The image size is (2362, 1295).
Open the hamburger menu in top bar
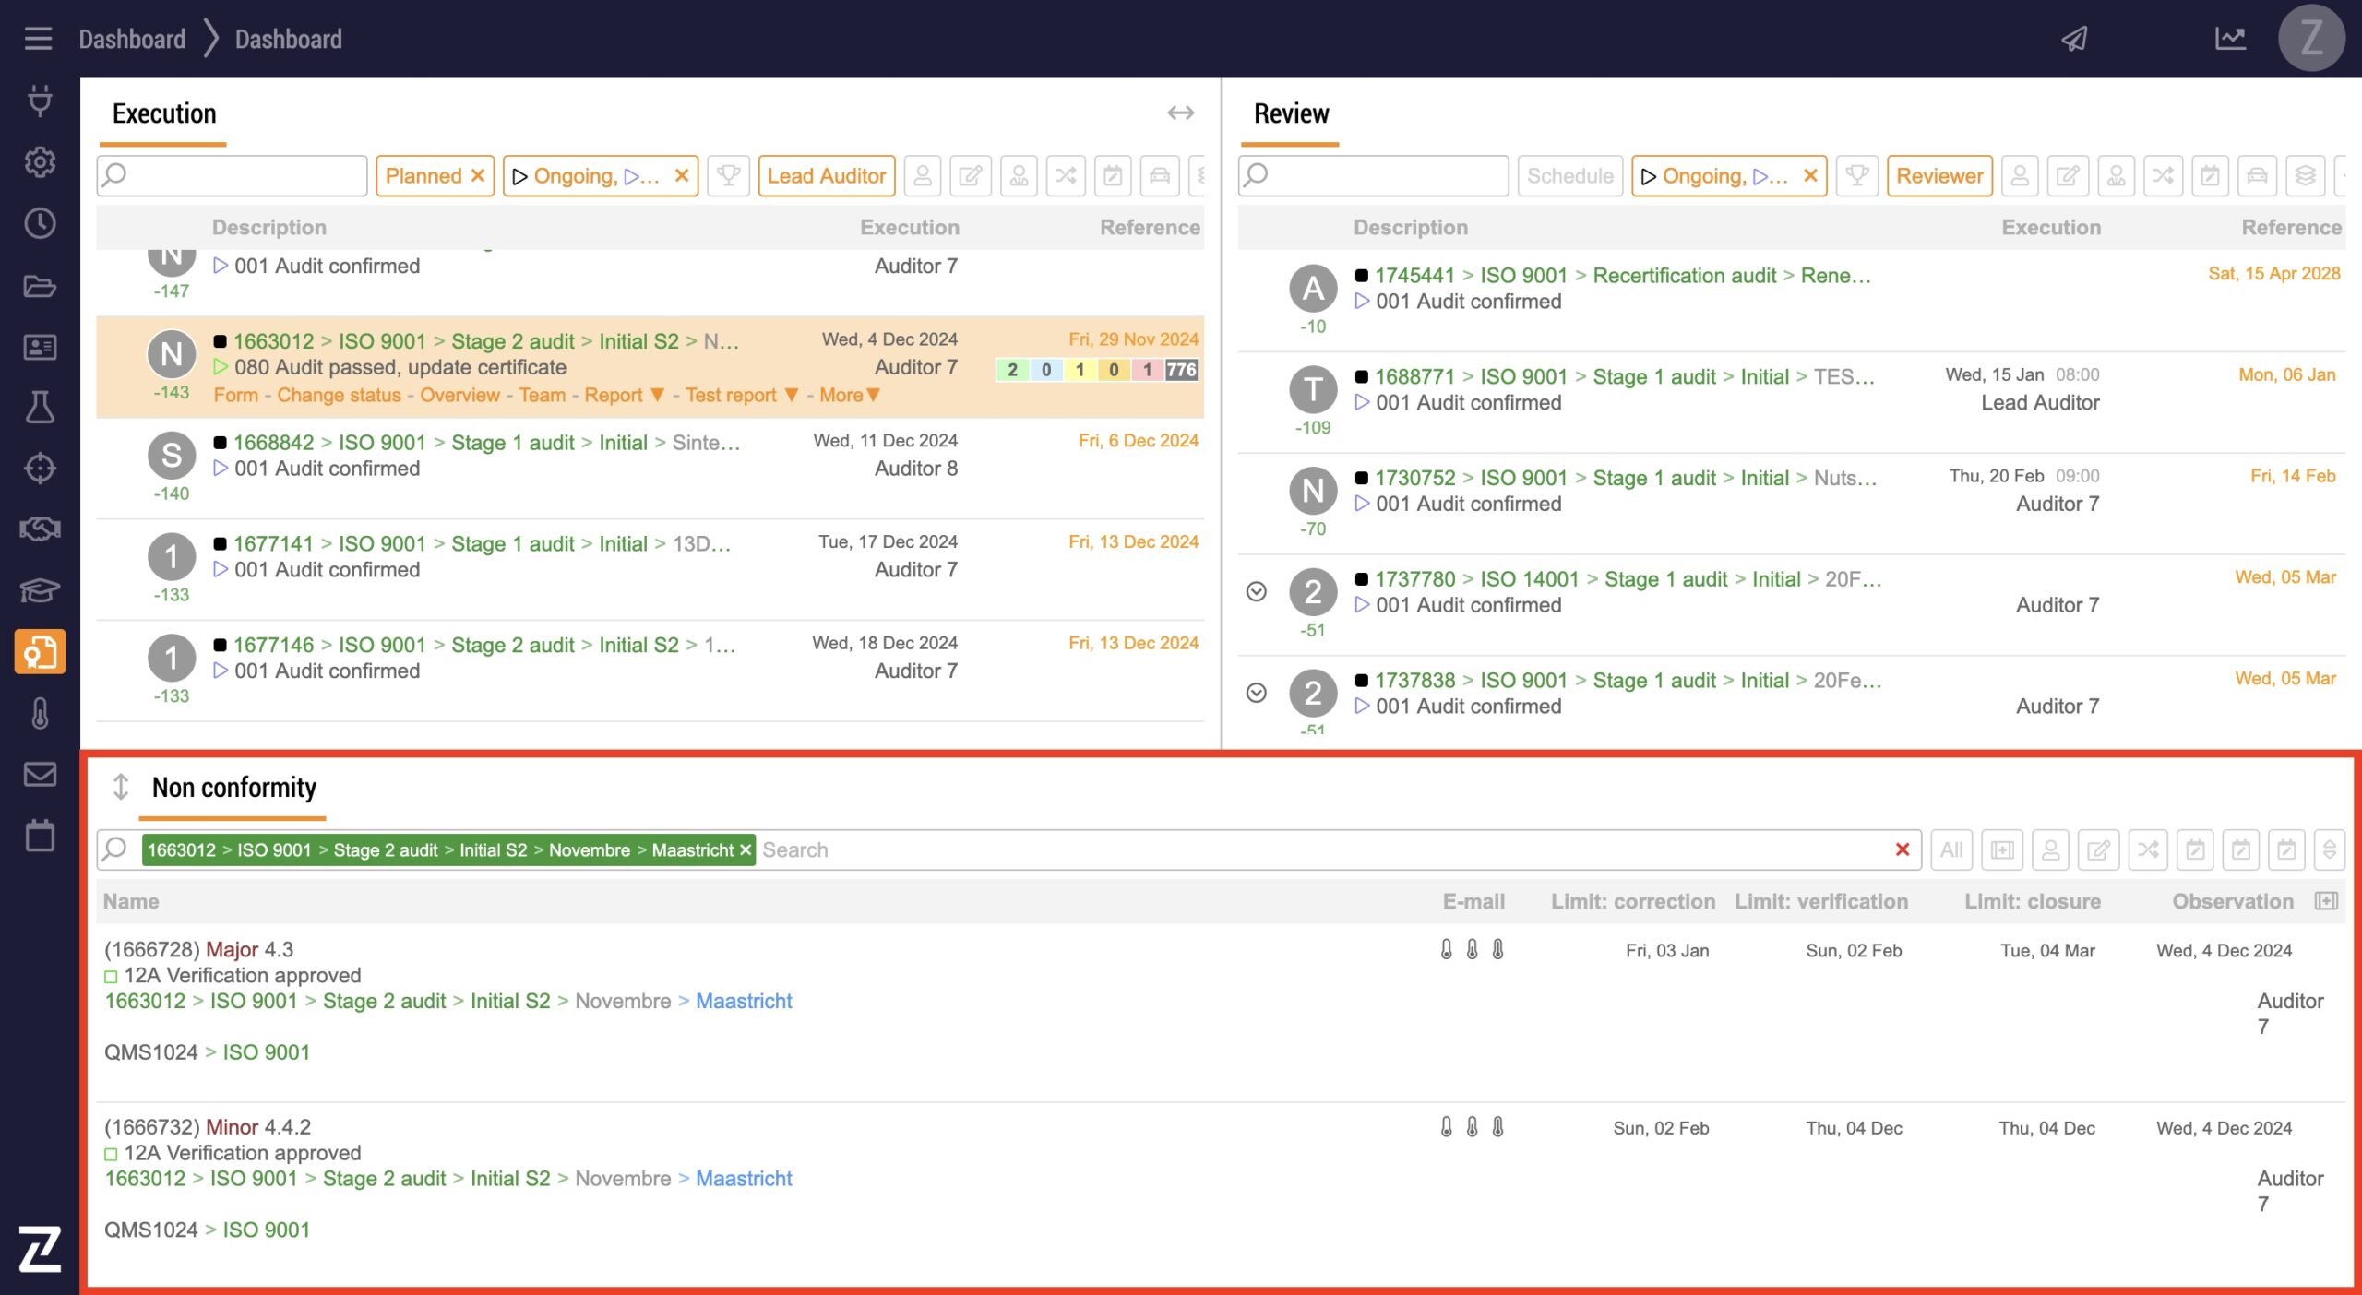click(x=38, y=39)
